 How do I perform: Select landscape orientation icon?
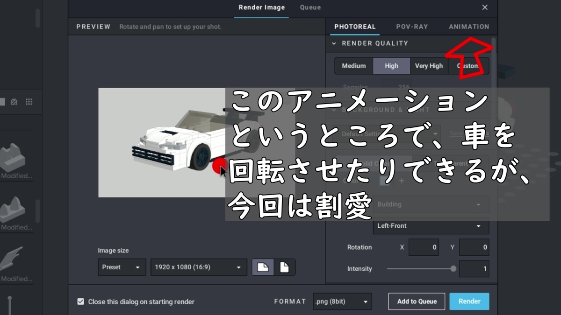263,267
